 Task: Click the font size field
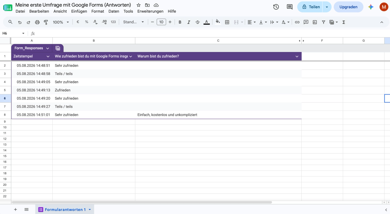161,22
